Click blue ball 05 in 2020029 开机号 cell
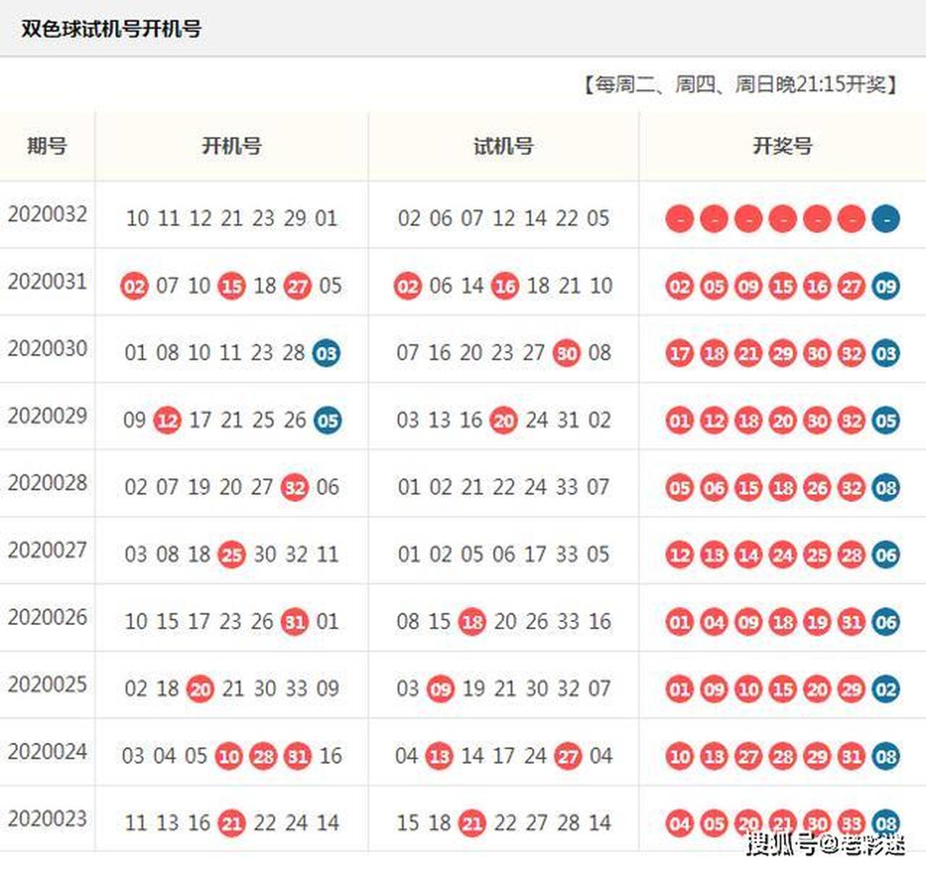Viewport: 926px width, 869px height. tap(328, 421)
